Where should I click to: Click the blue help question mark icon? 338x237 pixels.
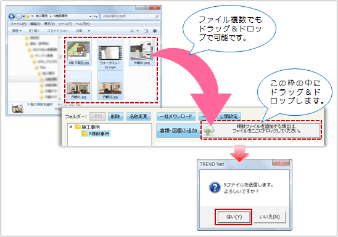155,31
